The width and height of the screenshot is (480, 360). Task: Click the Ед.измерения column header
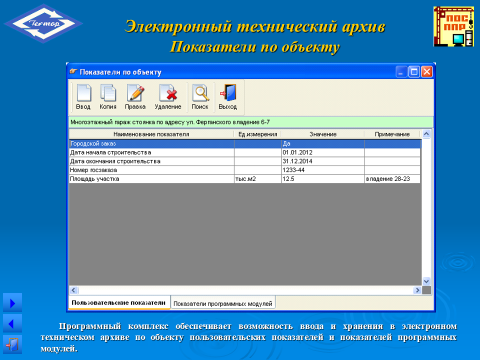(x=257, y=134)
